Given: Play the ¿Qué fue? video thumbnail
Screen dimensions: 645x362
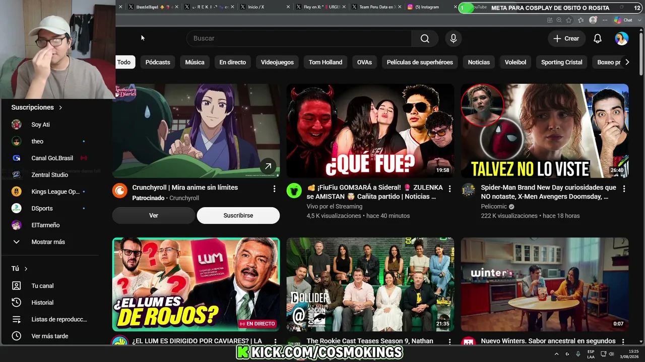Looking at the screenshot, I should pyautogui.click(x=370, y=131).
